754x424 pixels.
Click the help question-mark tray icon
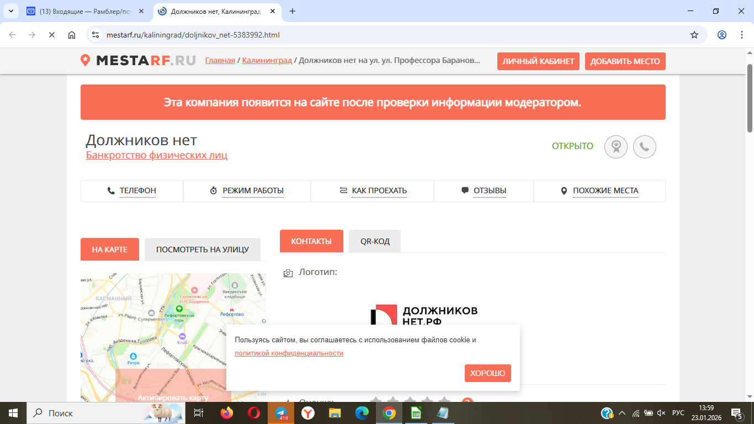coord(607,413)
